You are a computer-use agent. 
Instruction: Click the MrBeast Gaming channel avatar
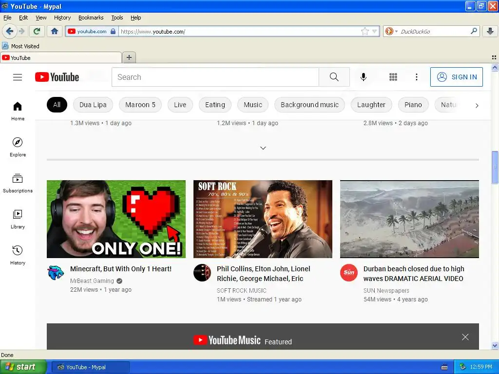tap(56, 273)
